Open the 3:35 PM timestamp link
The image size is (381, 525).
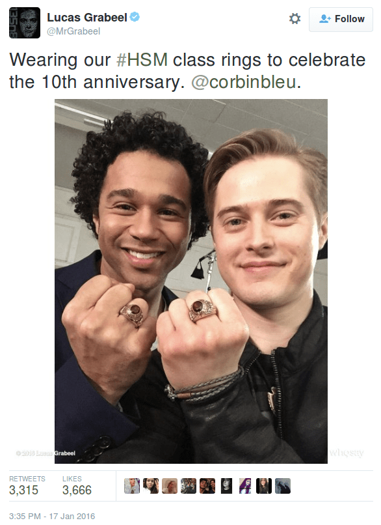point(52,516)
